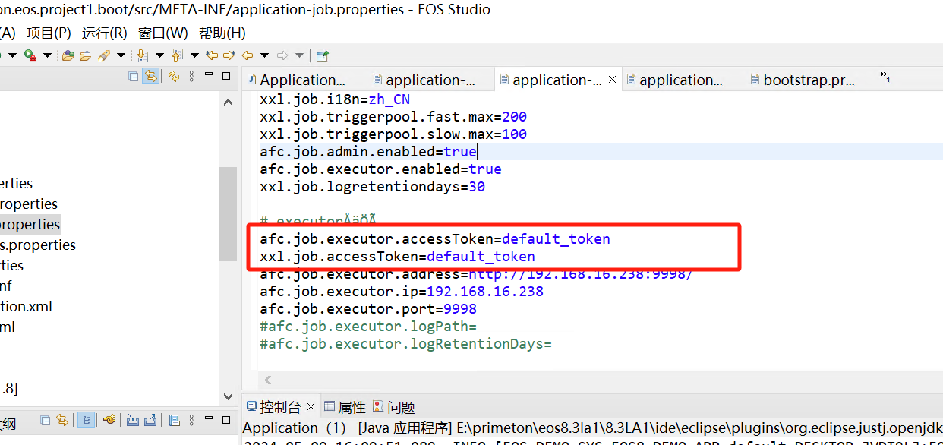The width and height of the screenshot is (943, 445).
Task: Open the 窗口(W) menu
Action: click(x=162, y=33)
